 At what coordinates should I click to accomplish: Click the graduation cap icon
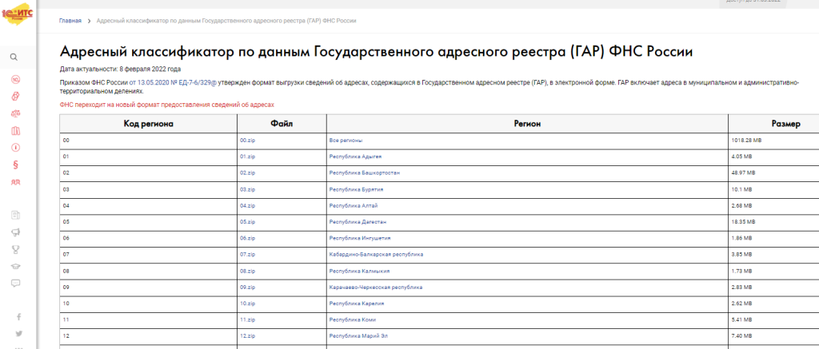click(15, 266)
